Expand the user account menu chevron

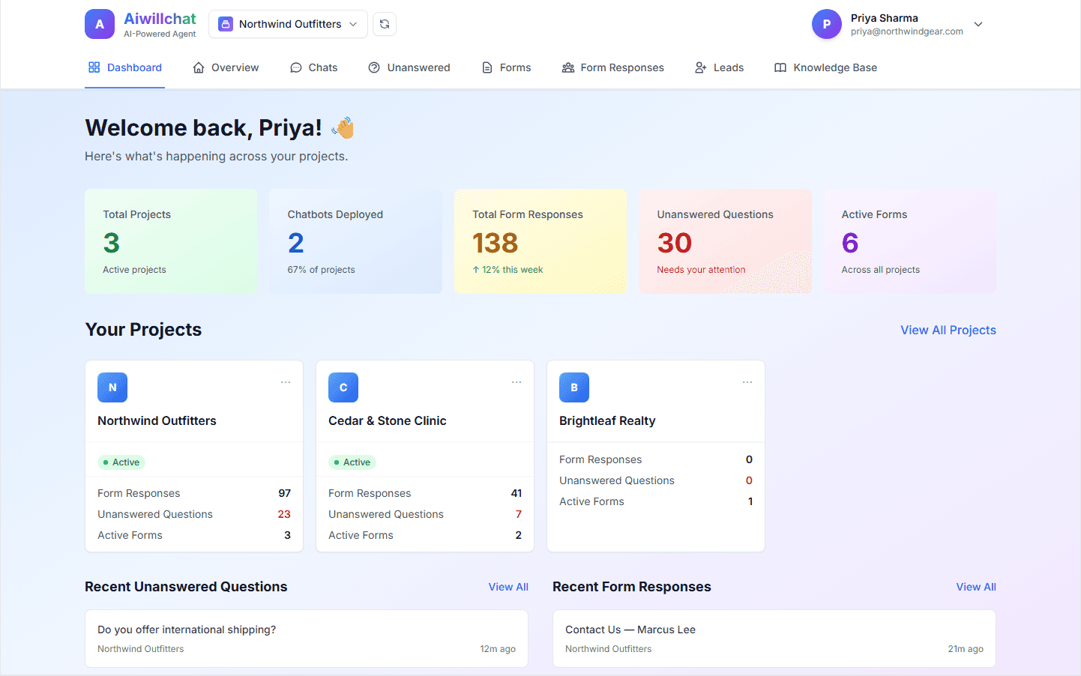click(978, 24)
